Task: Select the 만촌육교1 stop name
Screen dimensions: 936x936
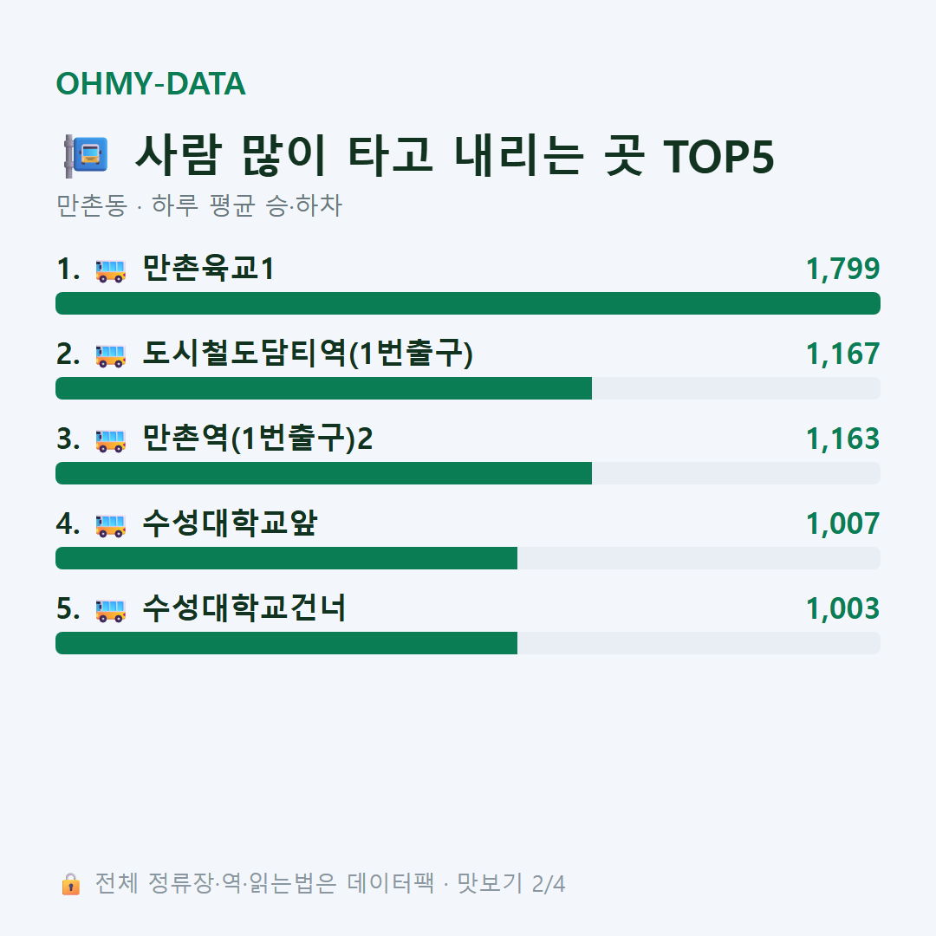Action: (208, 268)
